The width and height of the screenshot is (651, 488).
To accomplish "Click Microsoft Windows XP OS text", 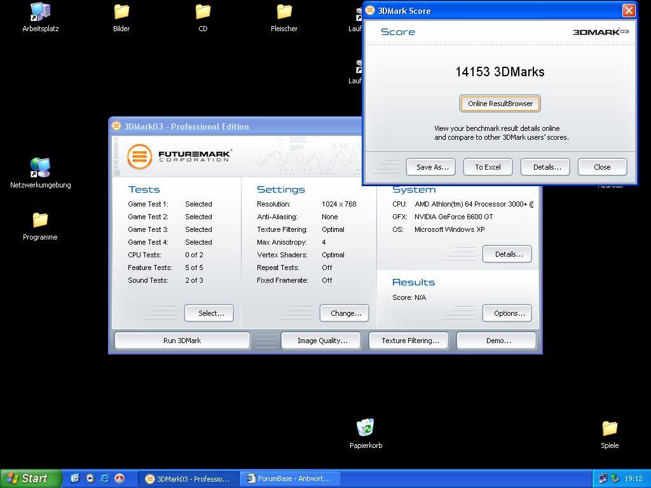I will click(449, 229).
